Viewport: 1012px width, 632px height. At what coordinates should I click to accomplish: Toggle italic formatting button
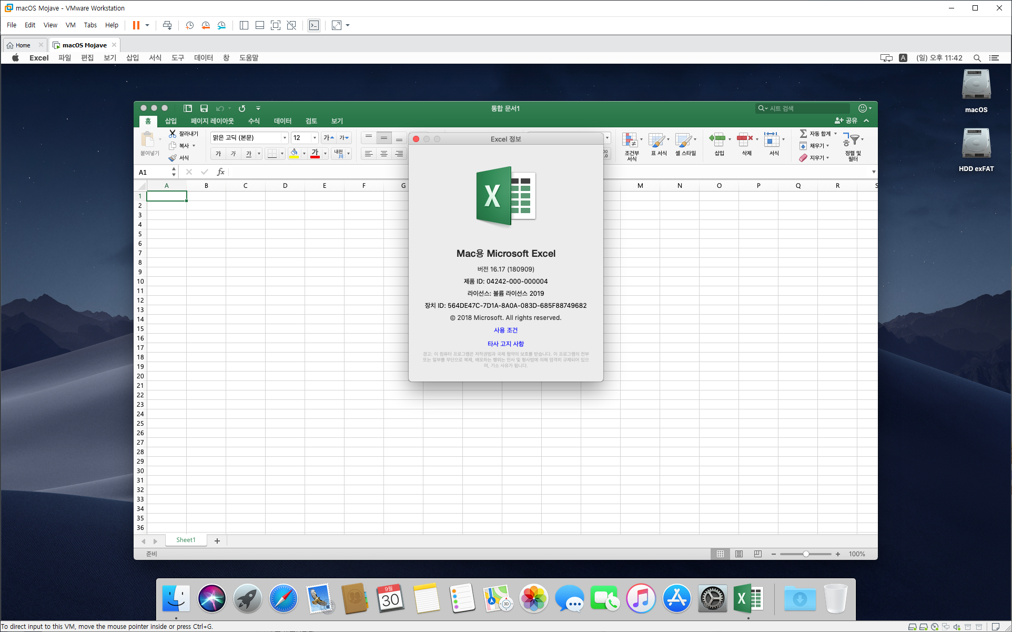(234, 154)
